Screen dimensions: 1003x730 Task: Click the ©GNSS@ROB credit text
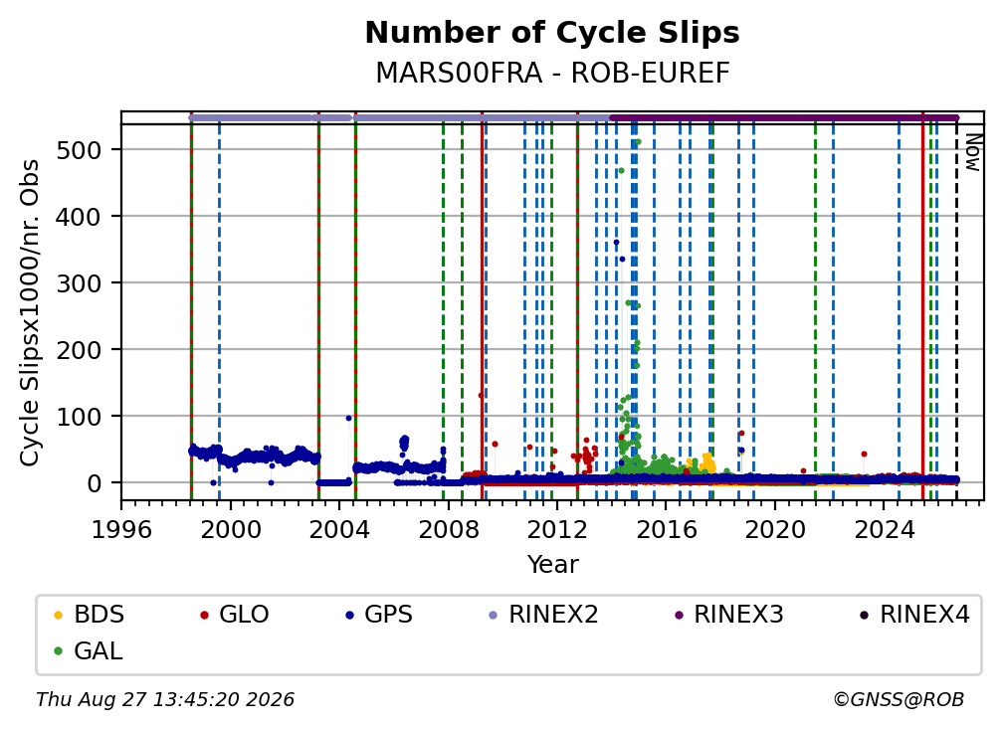[x=899, y=700]
